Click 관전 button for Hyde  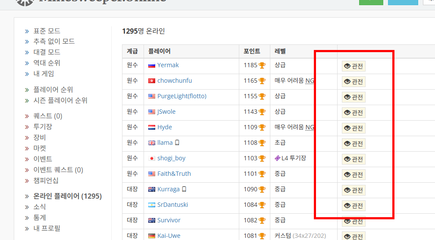[x=354, y=128]
